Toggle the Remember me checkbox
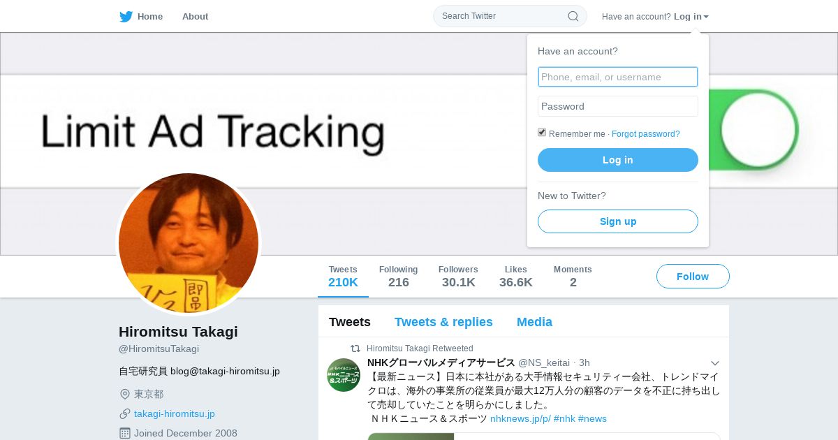 tap(542, 133)
